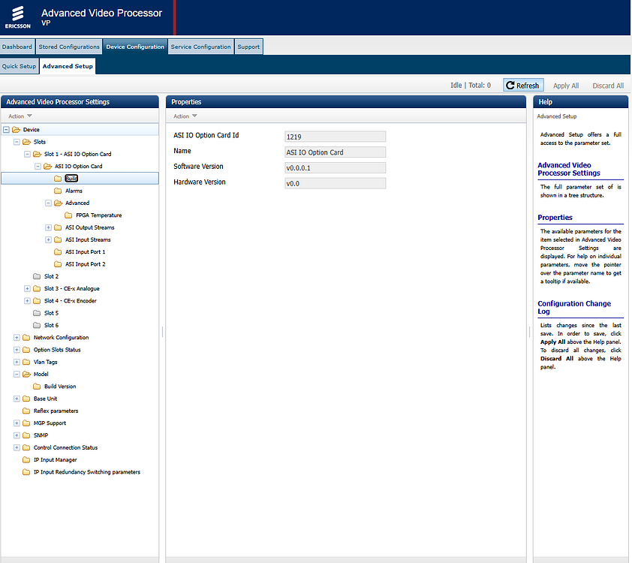Select the ASI IO Option Card tree item
This screenshot has height=563, width=632.
click(79, 166)
